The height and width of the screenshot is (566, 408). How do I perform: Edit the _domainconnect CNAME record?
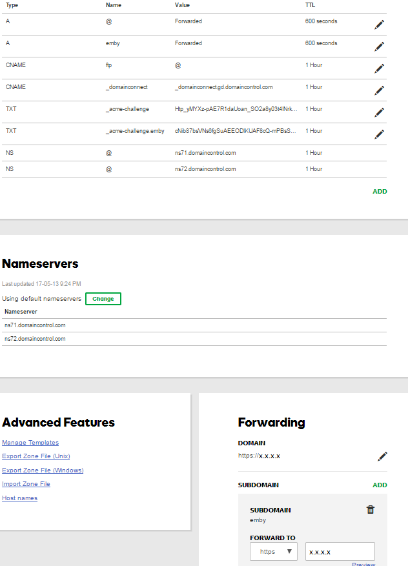379,90
